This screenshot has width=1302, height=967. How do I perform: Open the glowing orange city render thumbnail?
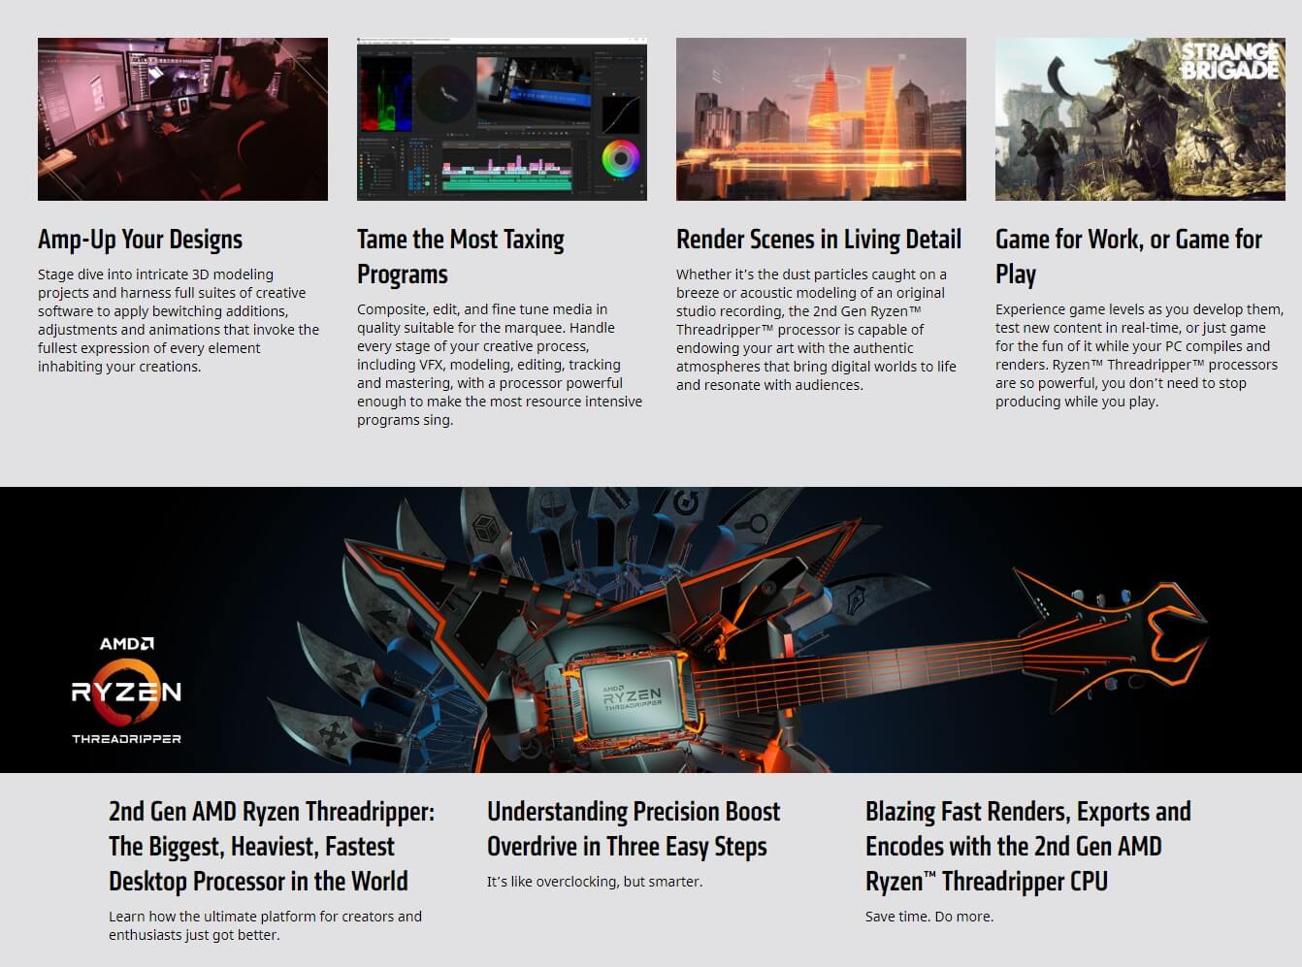tap(821, 119)
